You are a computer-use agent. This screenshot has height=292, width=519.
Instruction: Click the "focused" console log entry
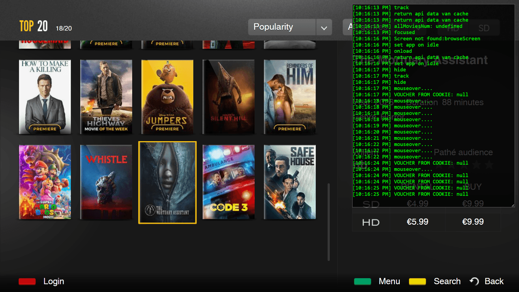(384, 32)
